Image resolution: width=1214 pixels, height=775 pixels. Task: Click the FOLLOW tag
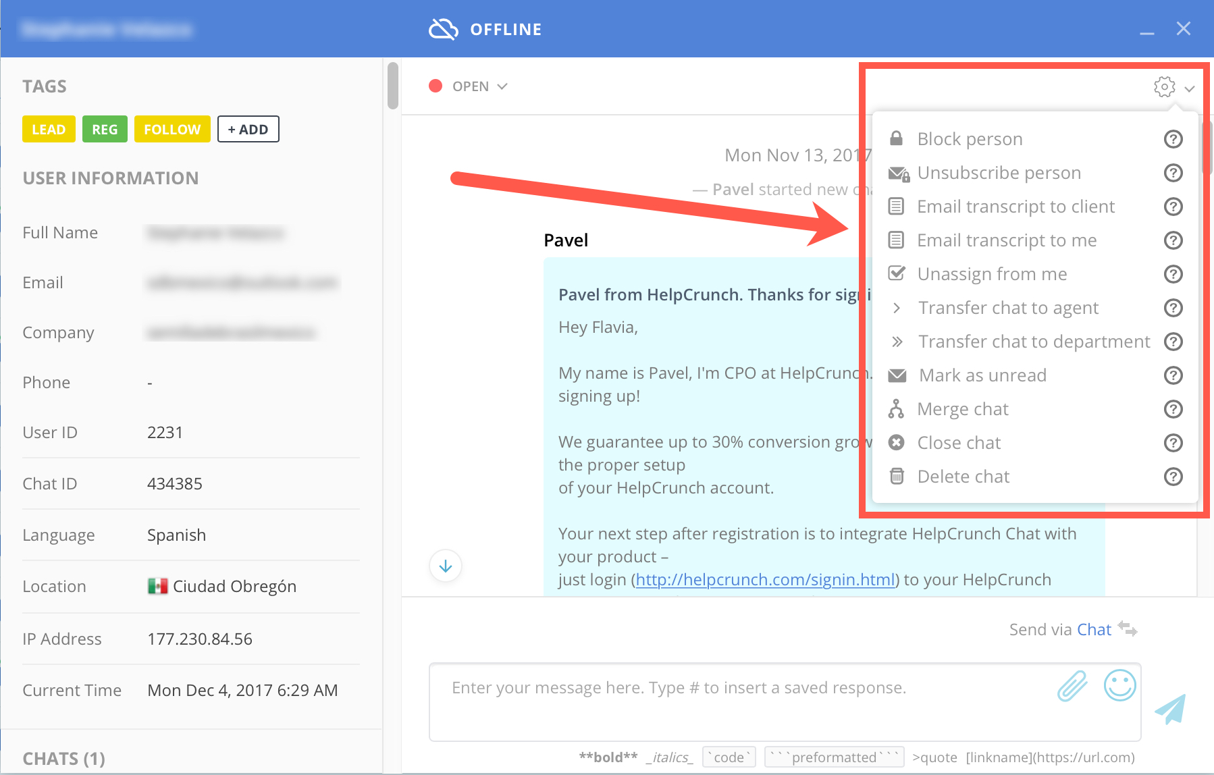(172, 129)
